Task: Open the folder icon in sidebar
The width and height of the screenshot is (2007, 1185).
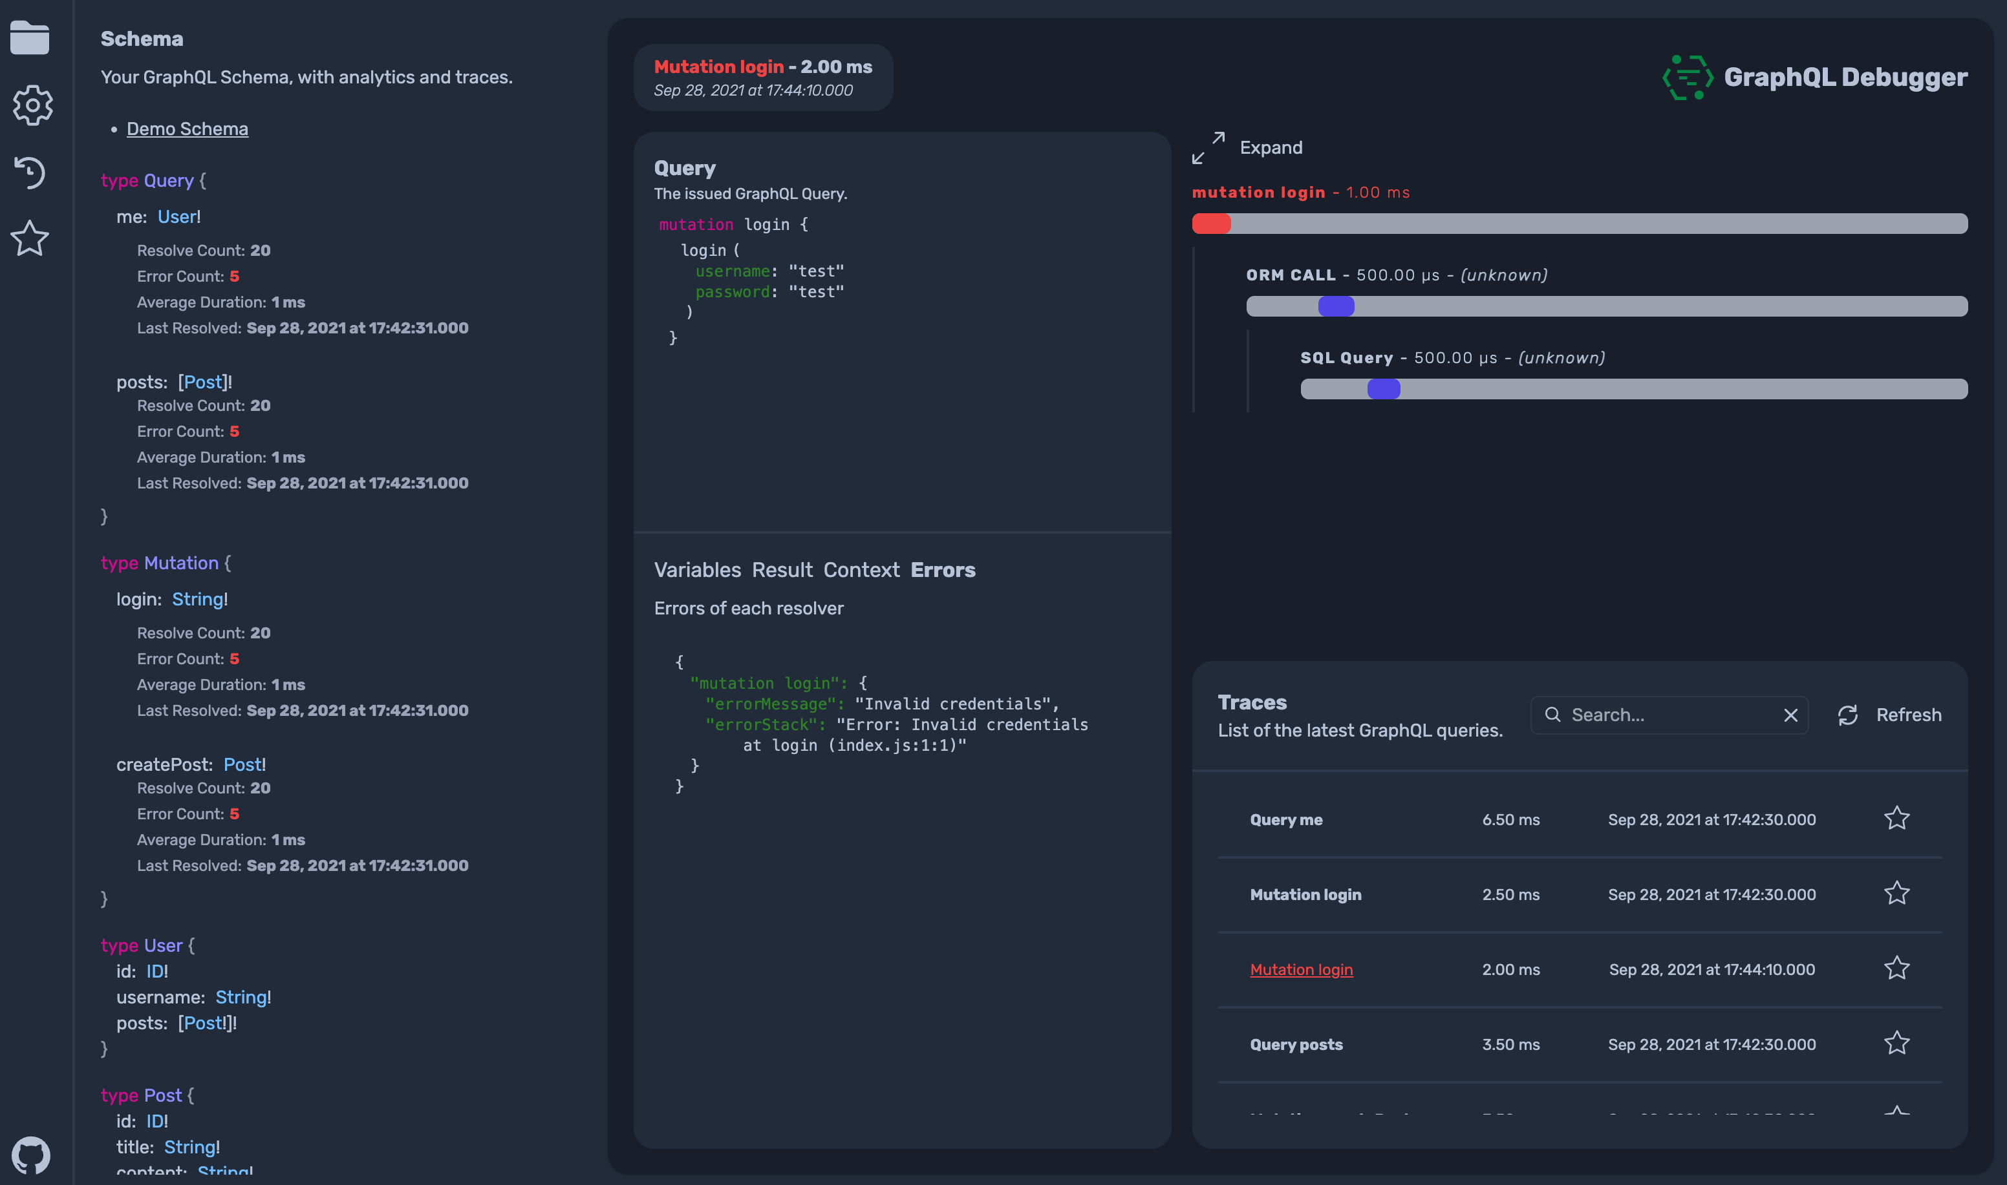Action: tap(30, 37)
